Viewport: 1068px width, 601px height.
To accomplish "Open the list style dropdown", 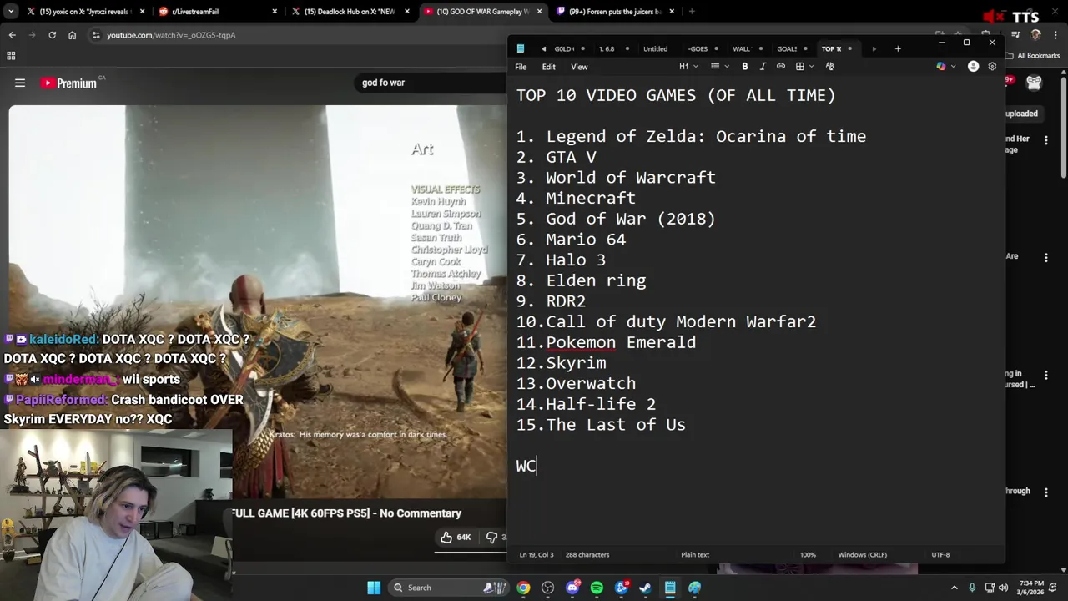I will 719,67.
